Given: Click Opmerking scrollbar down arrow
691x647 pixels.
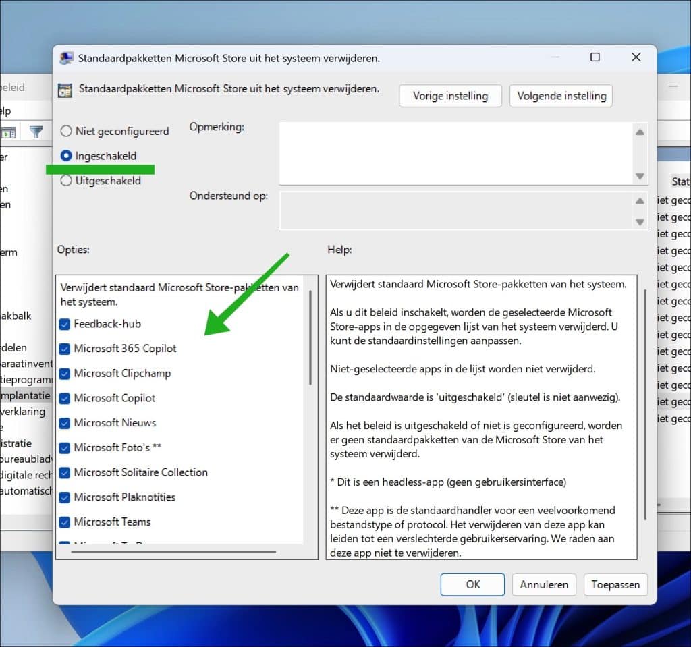Looking at the screenshot, I should pos(640,176).
